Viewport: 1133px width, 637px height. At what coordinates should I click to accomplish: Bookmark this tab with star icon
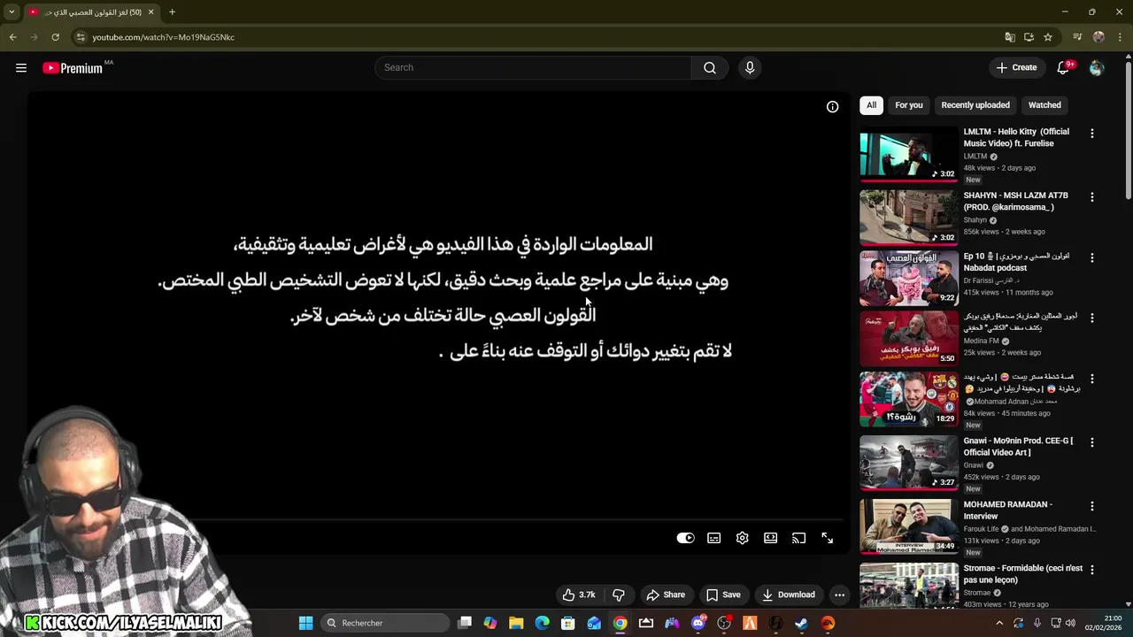point(1048,37)
